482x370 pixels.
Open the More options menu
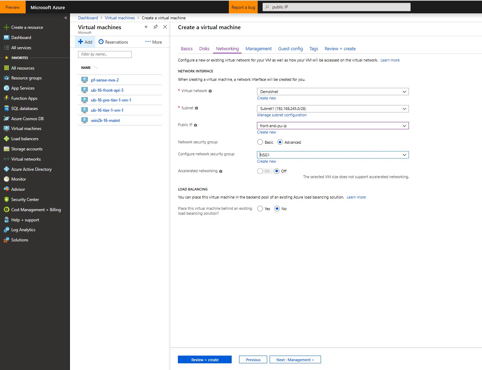click(154, 42)
